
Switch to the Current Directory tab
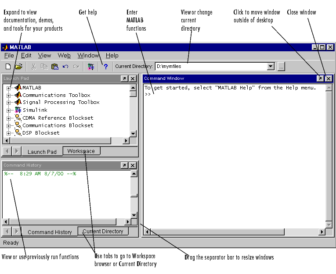(x=103, y=231)
